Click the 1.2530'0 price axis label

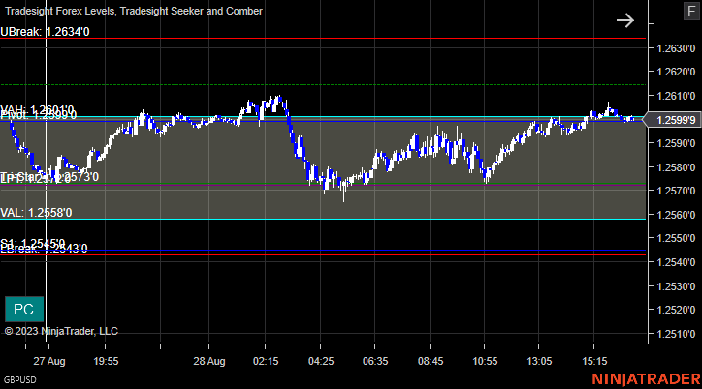click(676, 286)
